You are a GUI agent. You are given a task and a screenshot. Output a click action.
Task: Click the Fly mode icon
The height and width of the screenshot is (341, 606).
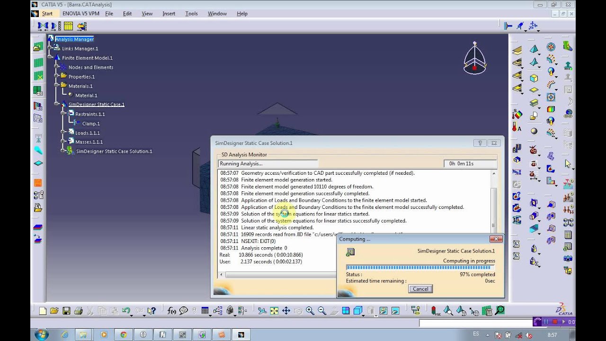tap(262, 311)
